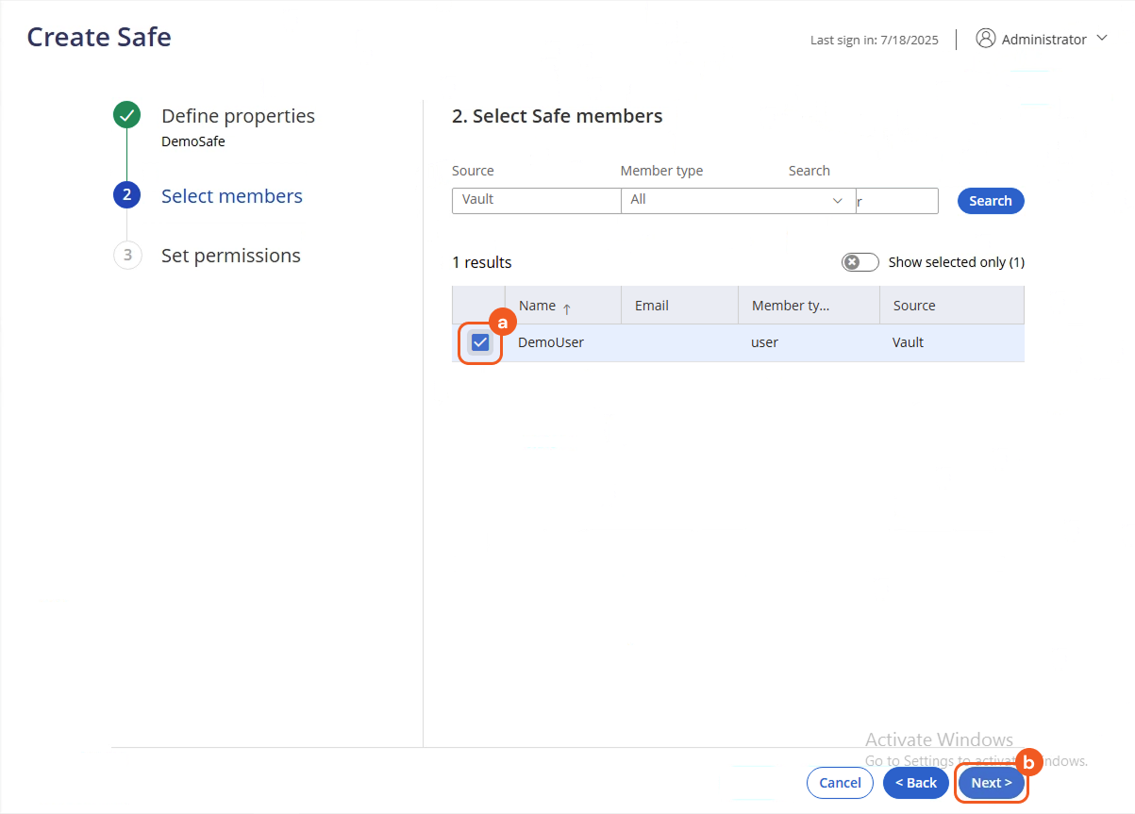1135x814 pixels.
Task: Click the Administrator user profile icon
Action: 986,39
